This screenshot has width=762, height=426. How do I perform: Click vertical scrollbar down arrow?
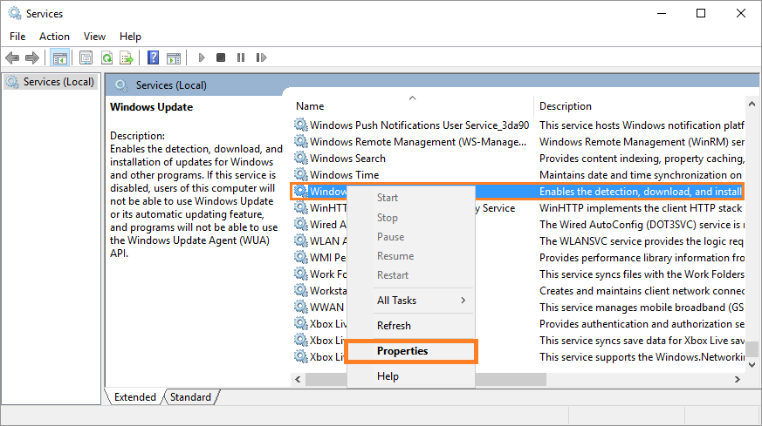[752, 365]
